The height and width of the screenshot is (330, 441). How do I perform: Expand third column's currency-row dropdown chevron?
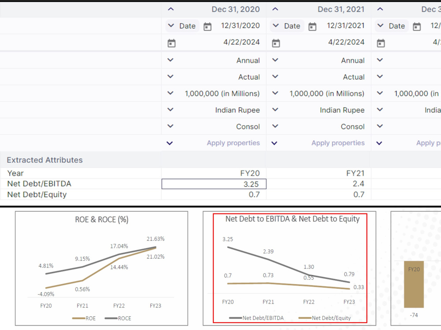coord(380,110)
